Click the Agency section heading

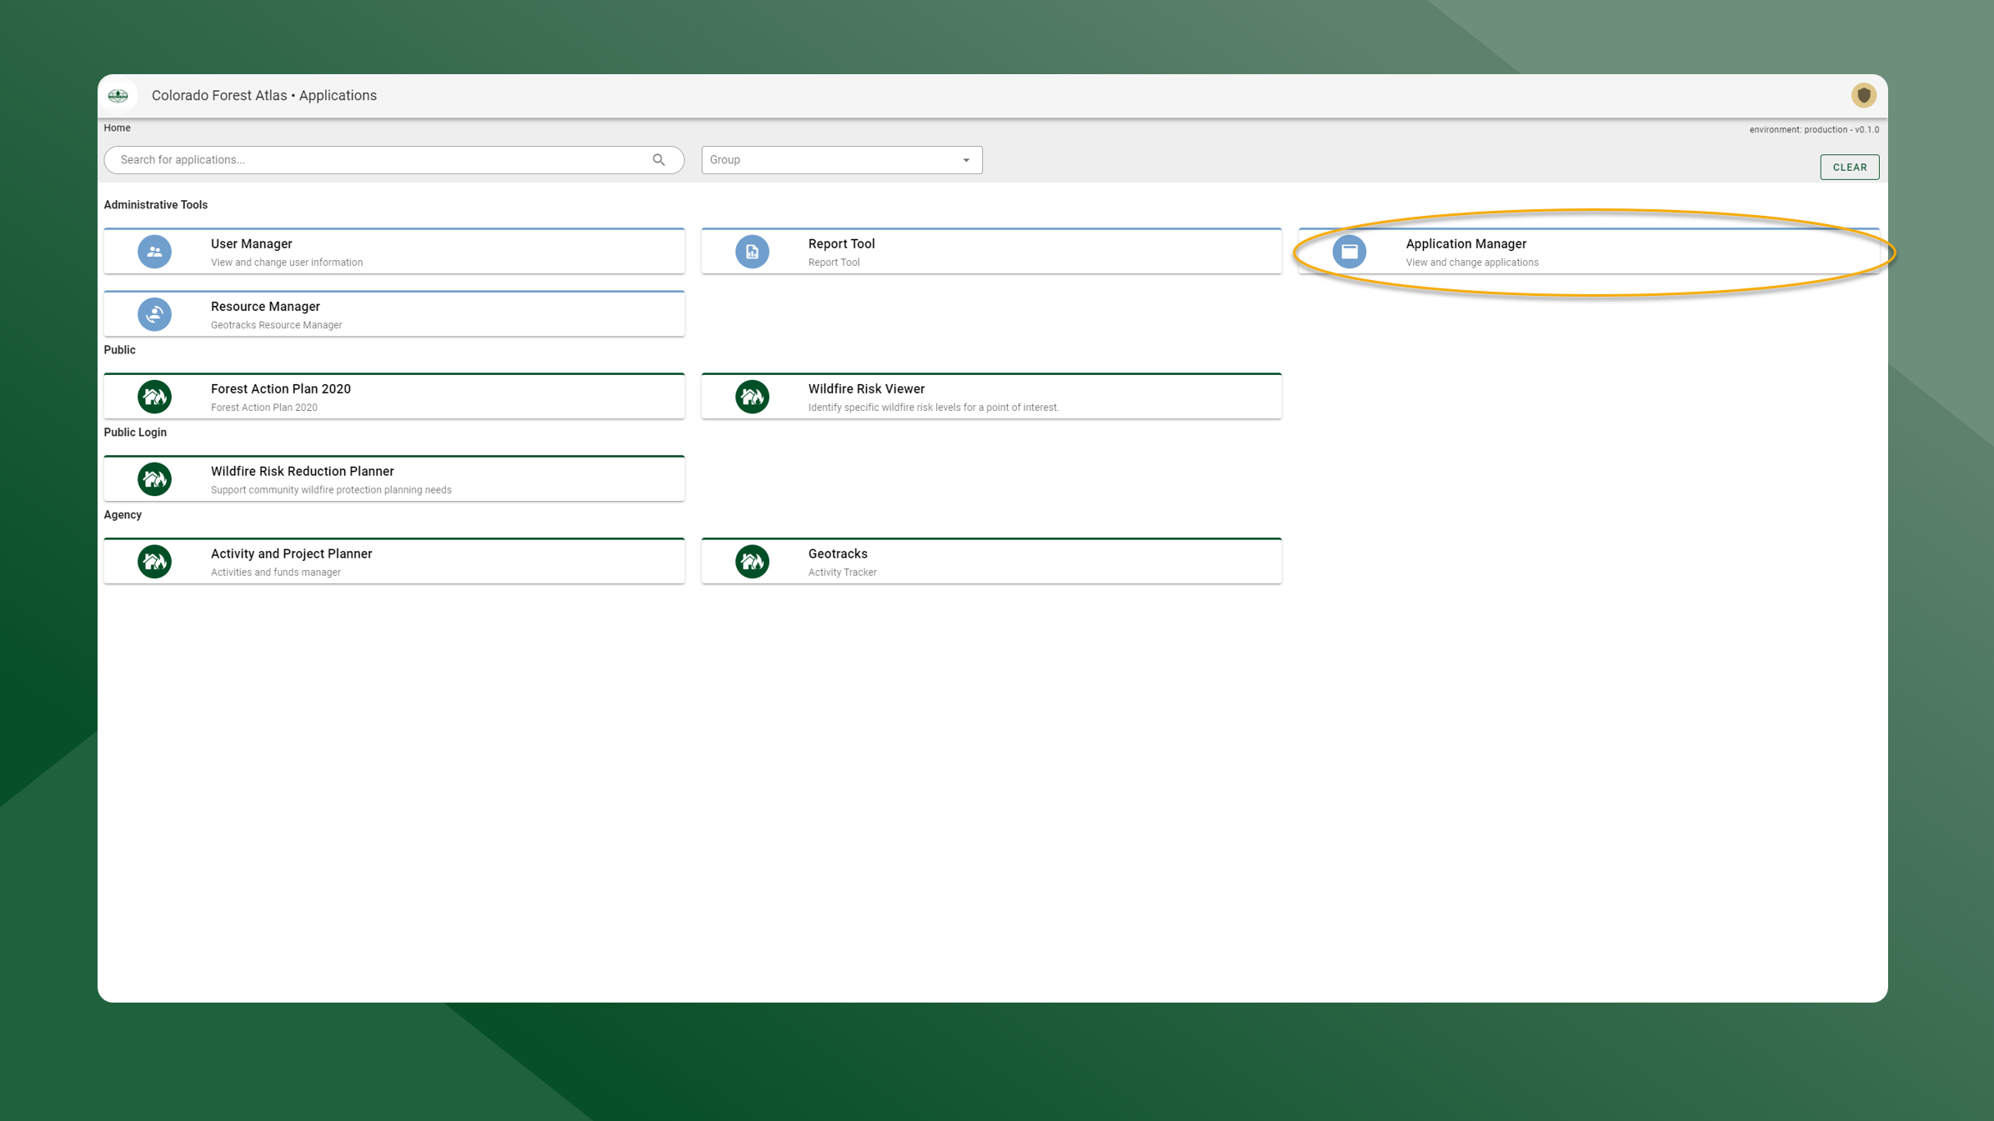coord(123,515)
